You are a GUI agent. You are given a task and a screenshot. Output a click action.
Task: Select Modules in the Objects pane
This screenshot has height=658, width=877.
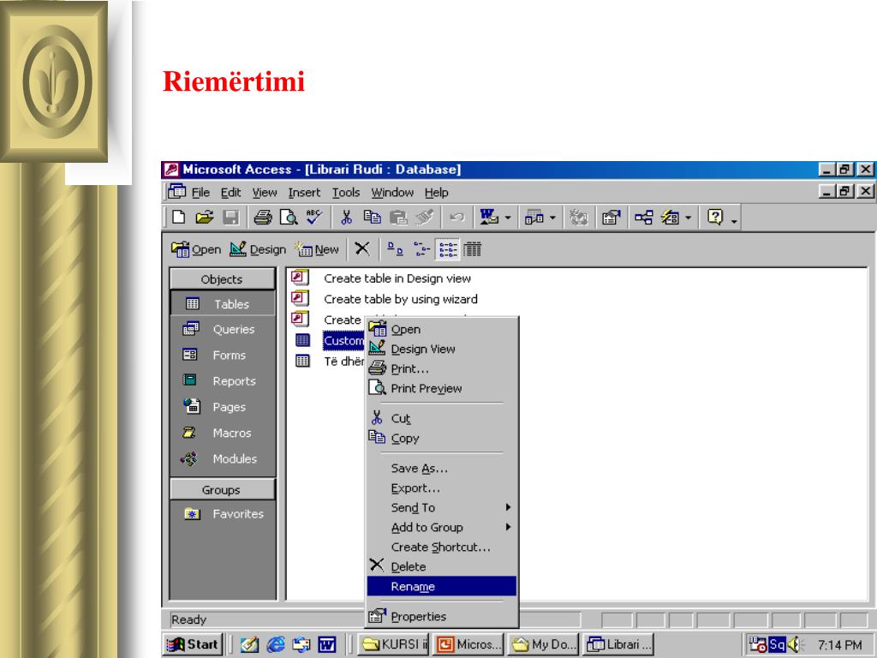pos(222,459)
